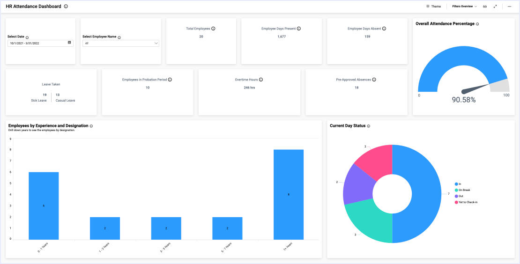Open the Filters Overview dropdown
The image size is (520, 264).
464,7
